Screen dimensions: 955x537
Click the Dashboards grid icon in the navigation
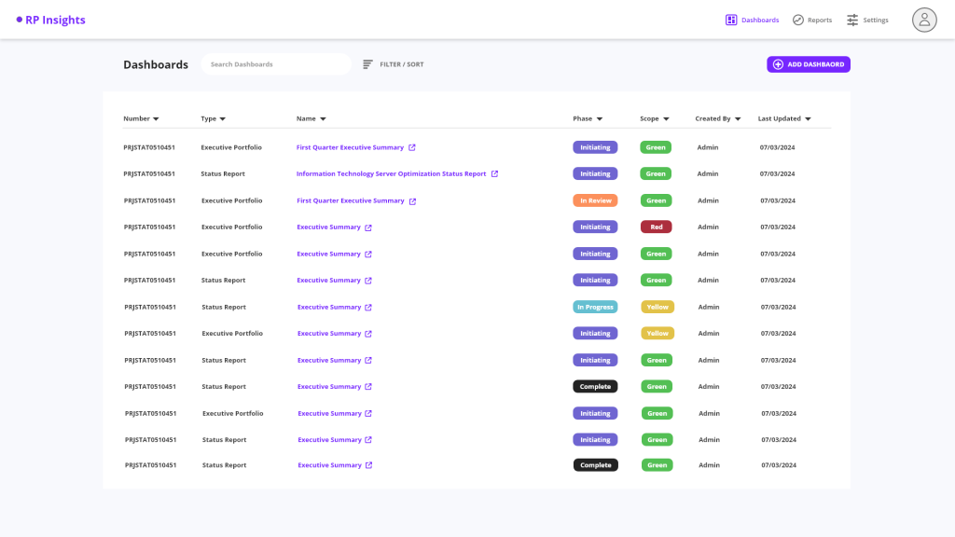(x=731, y=20)
